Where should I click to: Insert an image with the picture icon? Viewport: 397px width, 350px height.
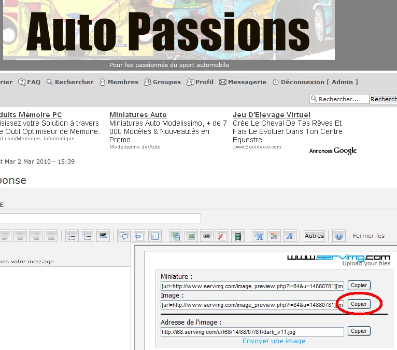pos(191,236)
